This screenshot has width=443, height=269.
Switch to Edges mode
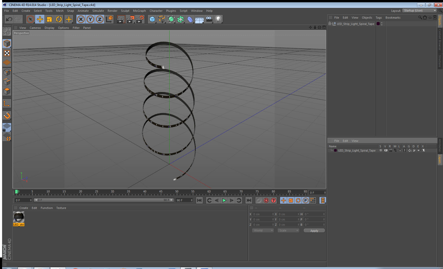click(x=7, y=82)
